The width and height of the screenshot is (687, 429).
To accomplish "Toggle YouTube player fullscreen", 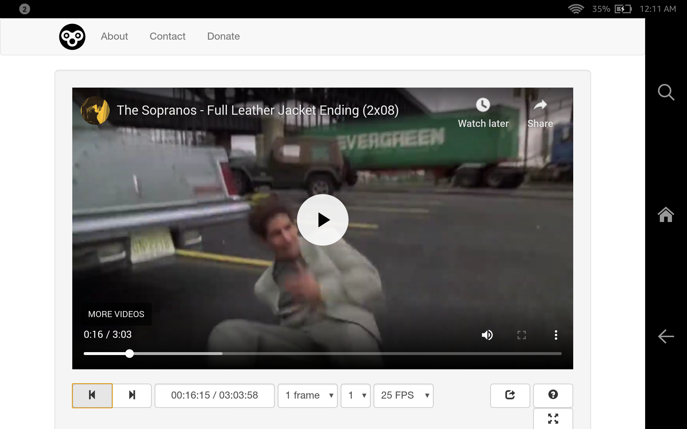I will (521, 335).
